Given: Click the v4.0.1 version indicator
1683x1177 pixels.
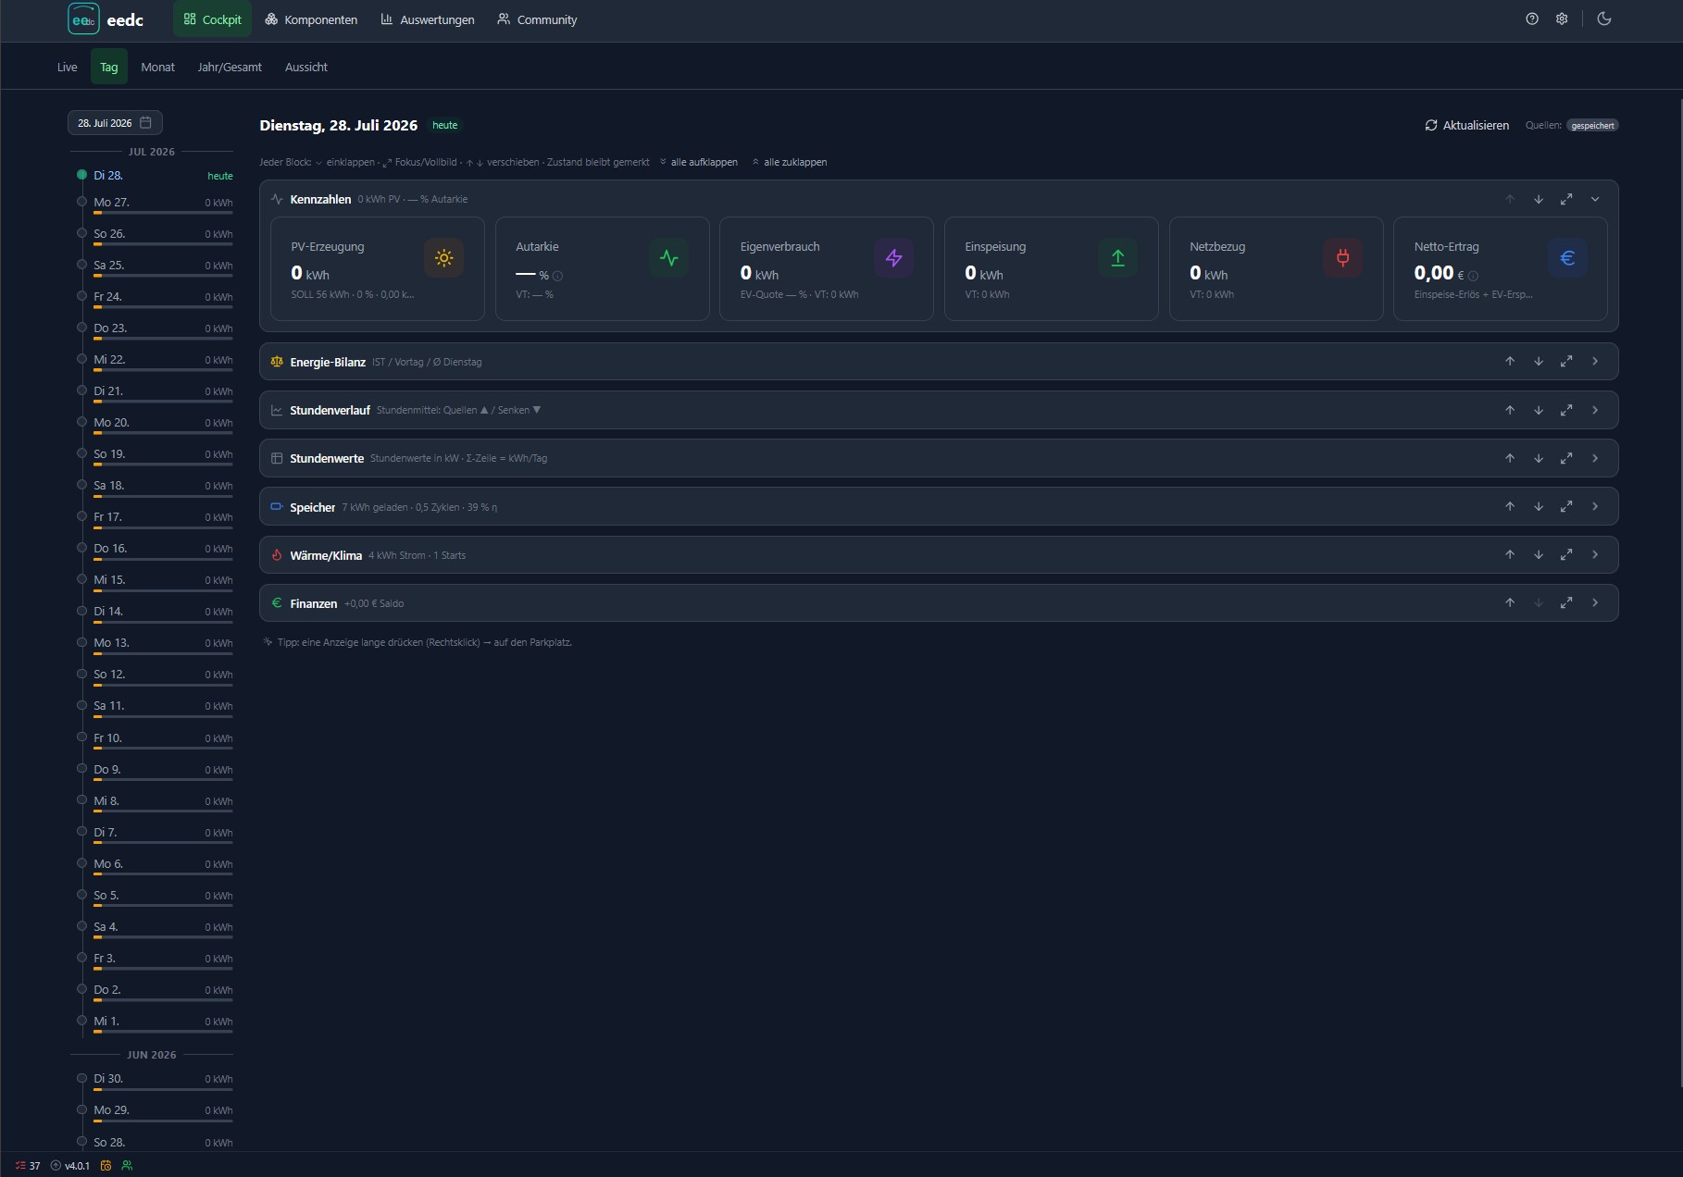Looking at the screenshot, I should [70, 1166].
